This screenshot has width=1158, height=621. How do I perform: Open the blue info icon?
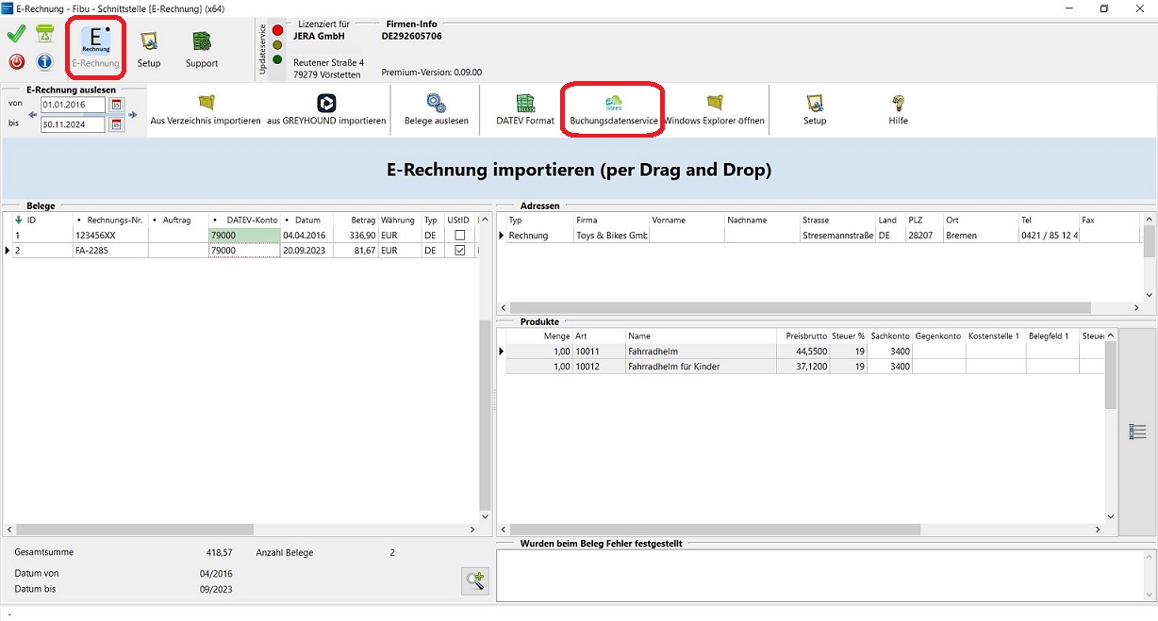[x=44, y=62]
